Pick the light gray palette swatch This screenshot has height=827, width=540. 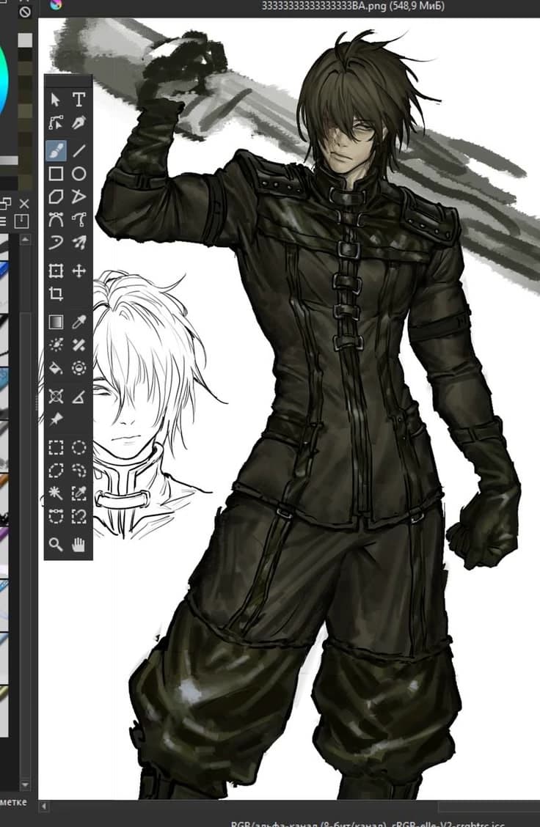(x=25, y=40)
